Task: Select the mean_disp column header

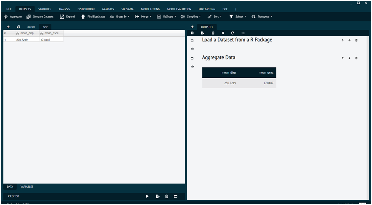Action: (27, 33)
